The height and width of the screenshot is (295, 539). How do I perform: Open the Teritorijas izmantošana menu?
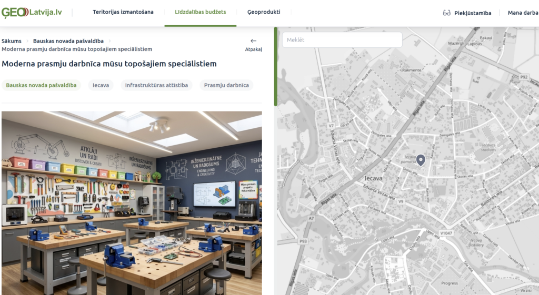pos(123,12)
